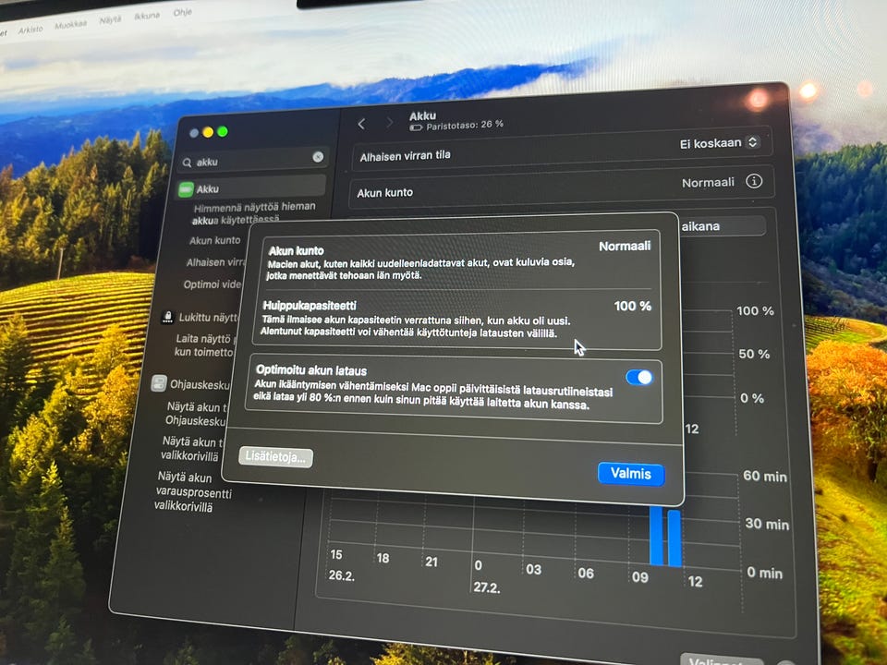The height and width of the screenshot is (665, 887).
Task: Open Lisätietoja for more battery info
Action: coord(275,456)
